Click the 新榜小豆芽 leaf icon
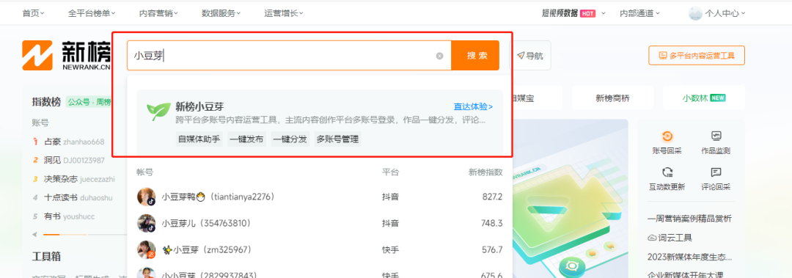This screenshot has width=792, height=278. [x=158, y=111]
